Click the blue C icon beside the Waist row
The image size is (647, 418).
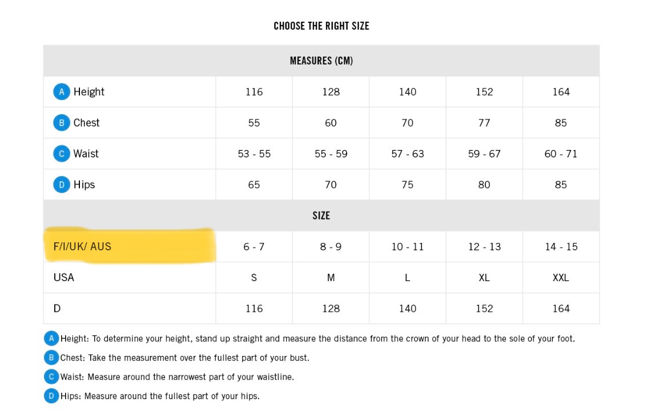62,154
